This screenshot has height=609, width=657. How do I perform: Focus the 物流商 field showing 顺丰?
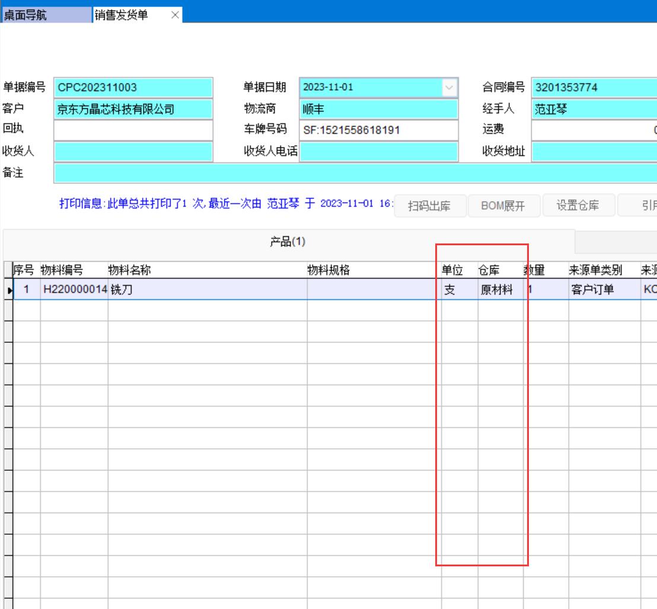[378, 109]
